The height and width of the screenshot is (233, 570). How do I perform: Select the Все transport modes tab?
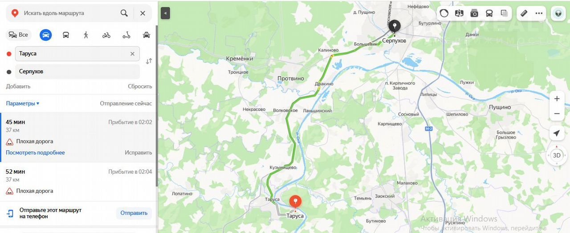tap(18, 35)
